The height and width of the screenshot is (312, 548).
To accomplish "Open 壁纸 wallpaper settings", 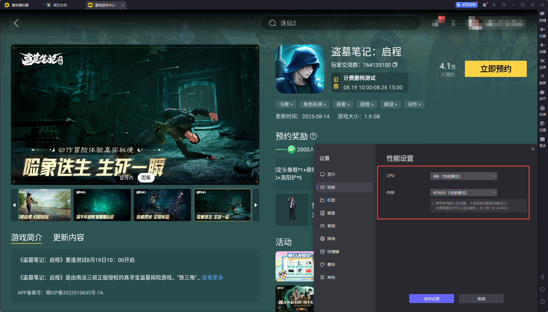I will pos(344,264).
